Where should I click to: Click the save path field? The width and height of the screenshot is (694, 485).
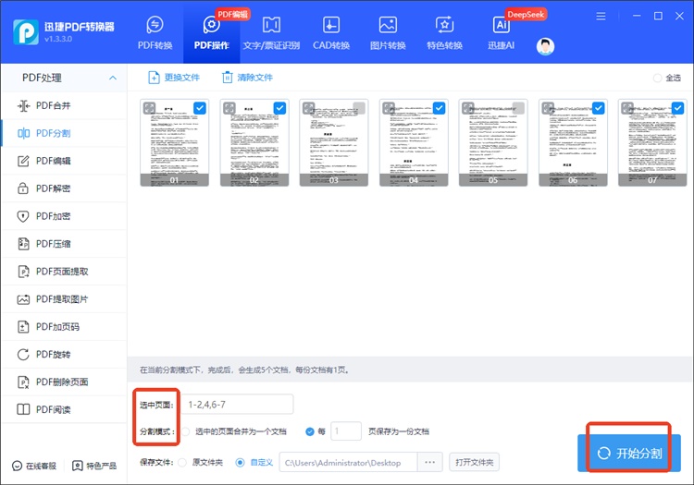(x=348, y=463)
